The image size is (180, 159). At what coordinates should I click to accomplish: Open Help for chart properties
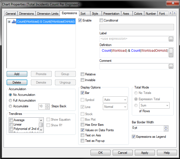click(x=167, y=153)
